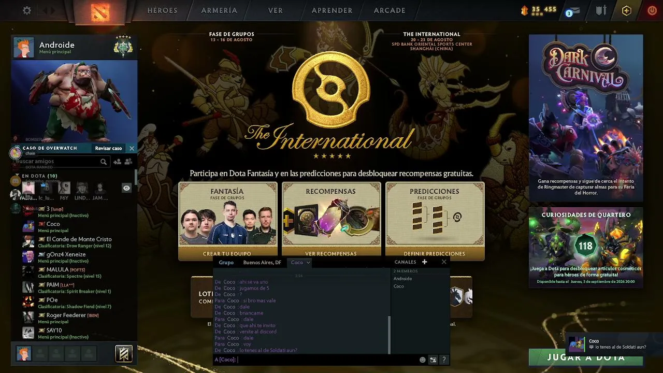Select Coco in chat members list
Image resolution: width=663 pixels, height=373 pixels.
pyautogui.click(x=399, y=286)
